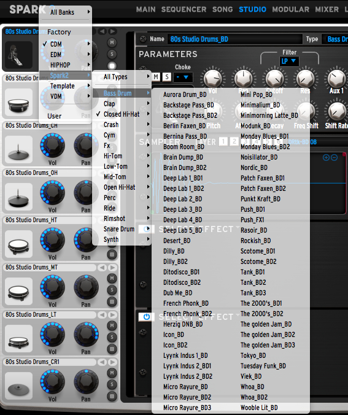
Task: Expand the VDM bank submenu
Action: 66,96
